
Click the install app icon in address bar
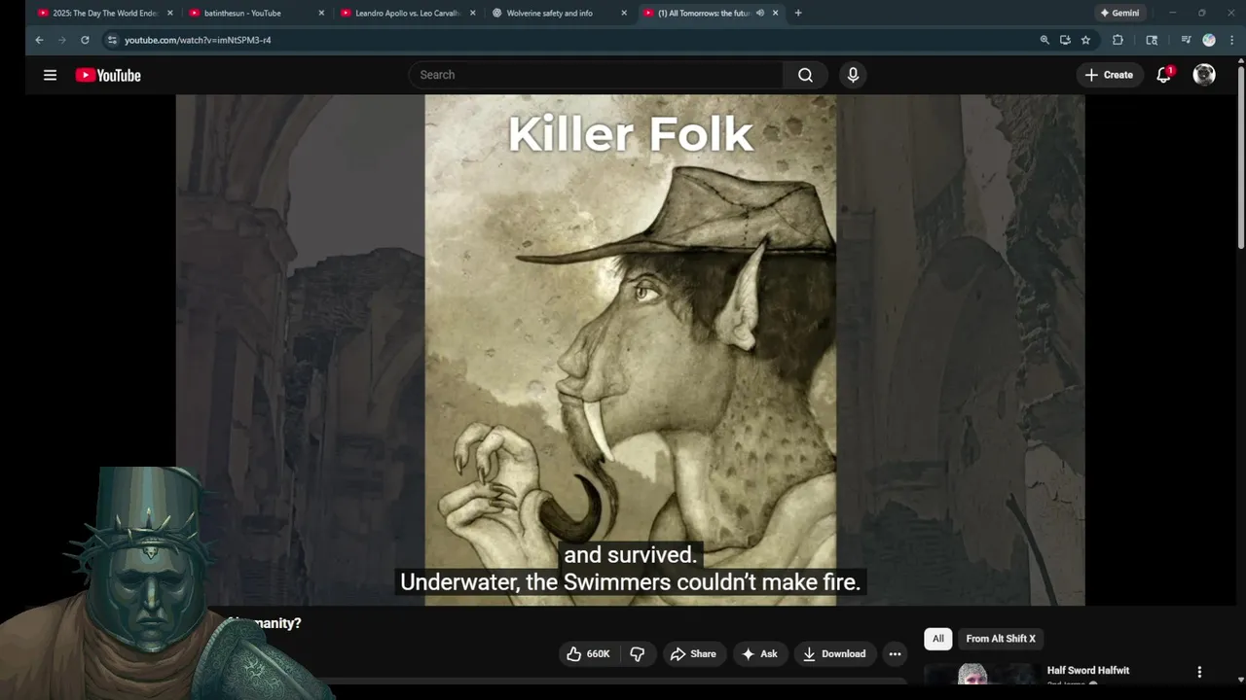click(1065, 40)
